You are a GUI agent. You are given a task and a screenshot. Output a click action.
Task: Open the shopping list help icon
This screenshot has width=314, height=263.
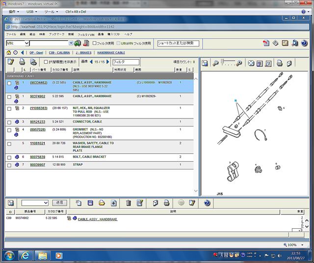[207, 203]
